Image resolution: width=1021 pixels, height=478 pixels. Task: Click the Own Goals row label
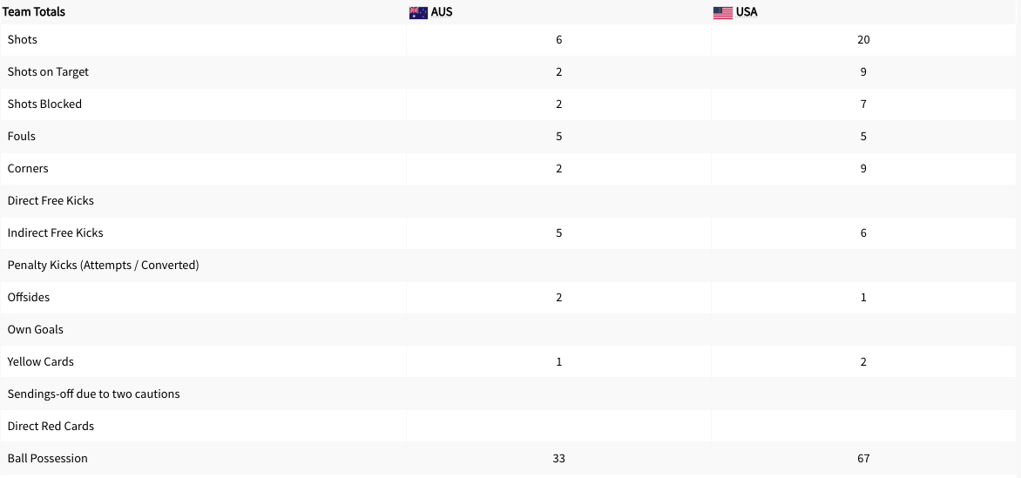[36, 330]
